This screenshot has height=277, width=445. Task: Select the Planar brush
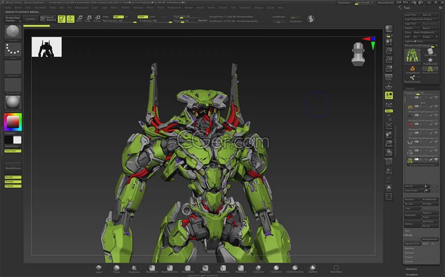(x=116, y=268)
